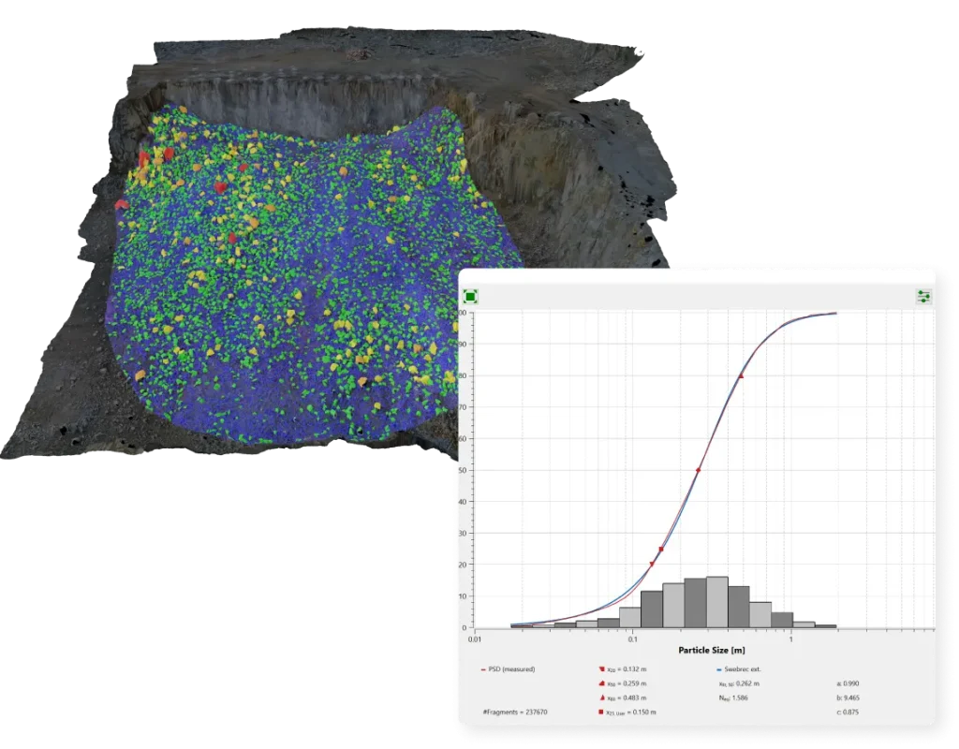Click the #Fragments = 237670 count
This screenshot has width=959, height=749.
tap(515, 712)
